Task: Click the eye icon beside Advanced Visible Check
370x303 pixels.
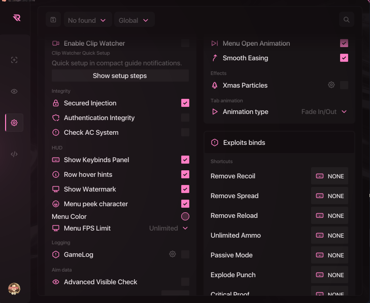Action: (56, 282)
